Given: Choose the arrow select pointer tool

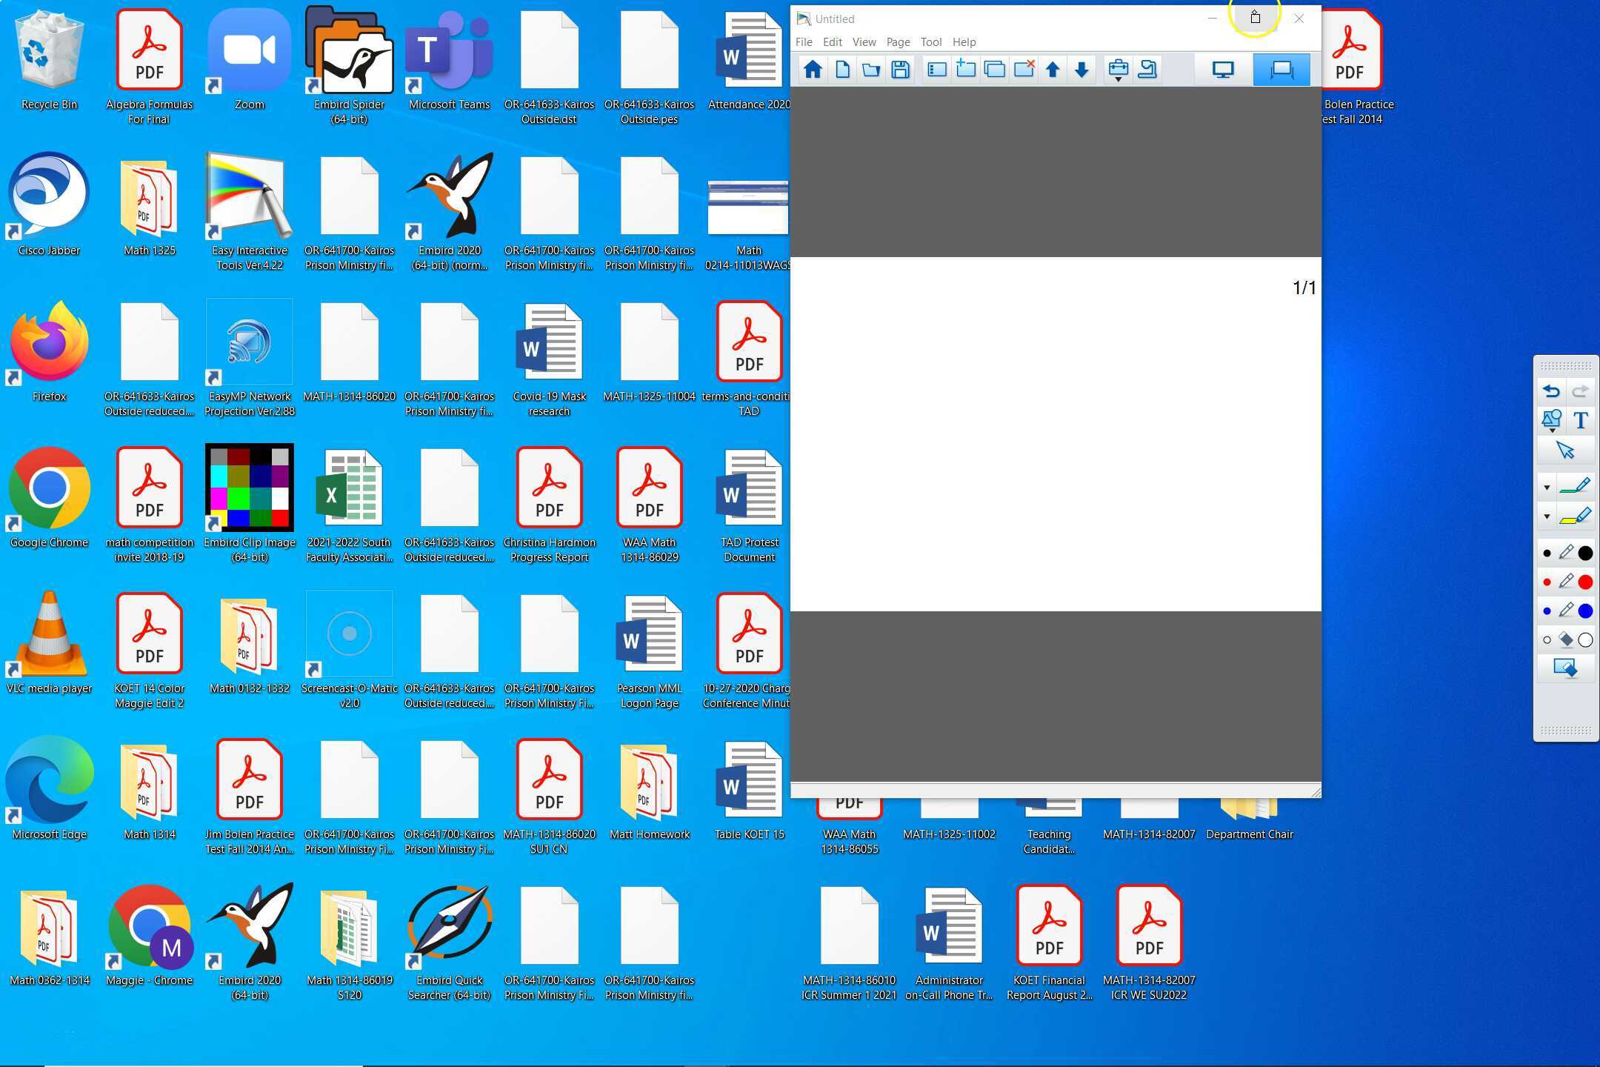Looking at the screenshot, I should [1565, 450].
